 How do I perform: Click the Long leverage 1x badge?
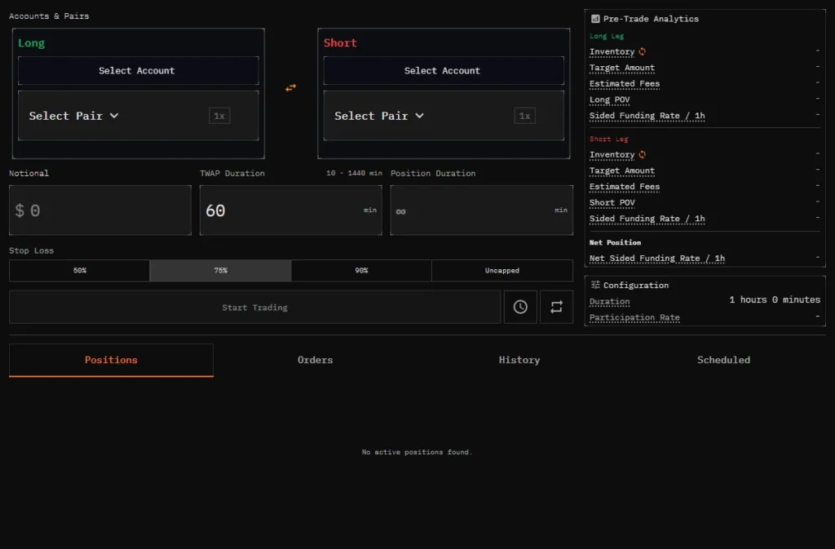click(x=219, y=116)
